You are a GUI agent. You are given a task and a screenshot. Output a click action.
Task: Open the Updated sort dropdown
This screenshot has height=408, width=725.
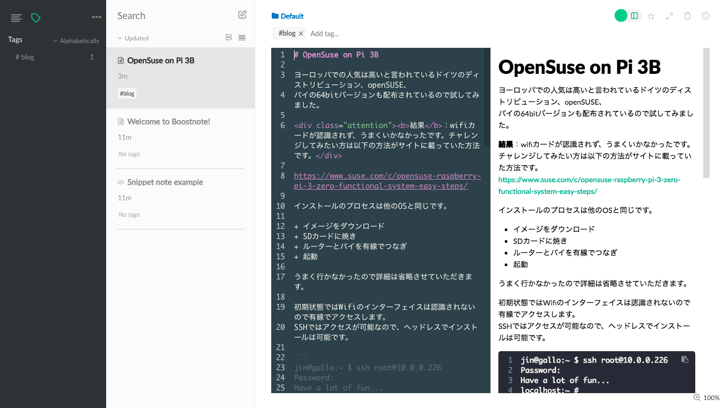tap(133, 38)
